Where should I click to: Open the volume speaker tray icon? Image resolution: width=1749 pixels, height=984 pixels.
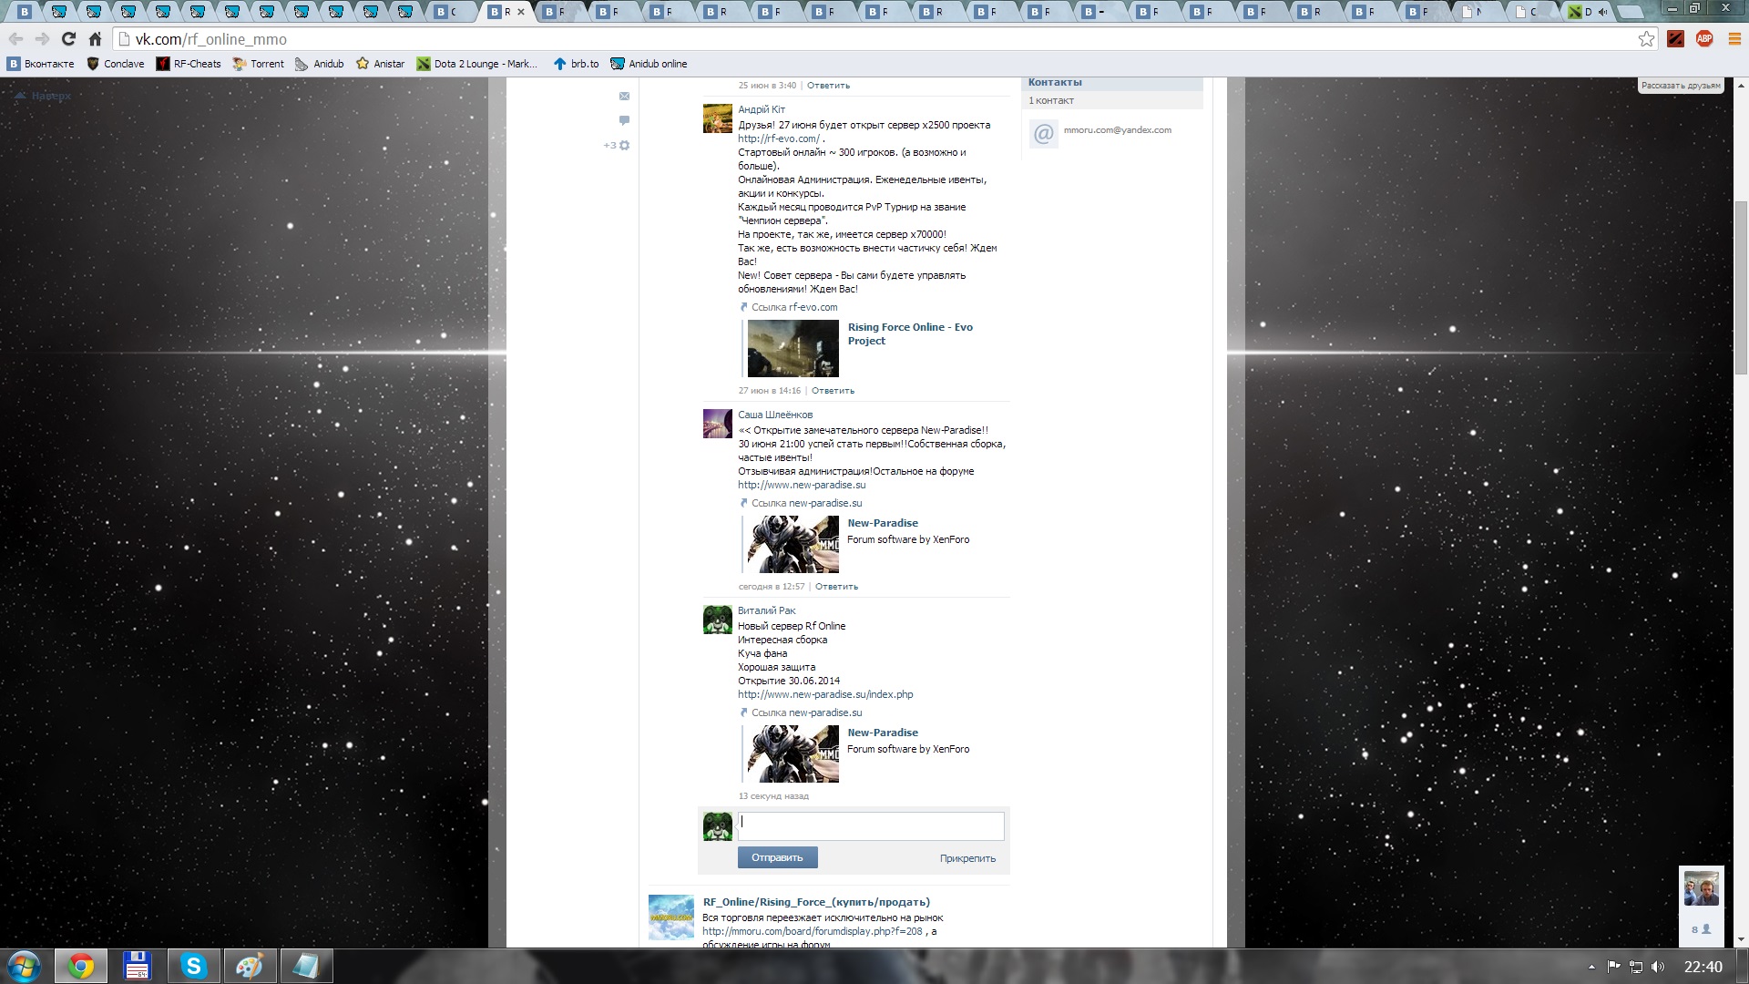(x=1658, y=967)
